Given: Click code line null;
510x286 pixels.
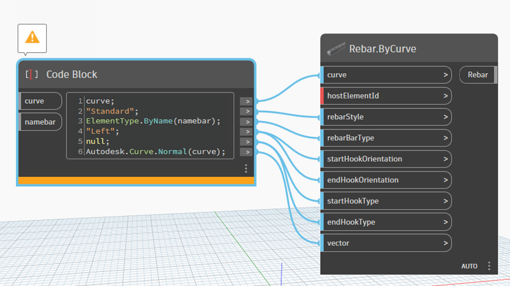Looking at the screenshot, I should 98,141.
